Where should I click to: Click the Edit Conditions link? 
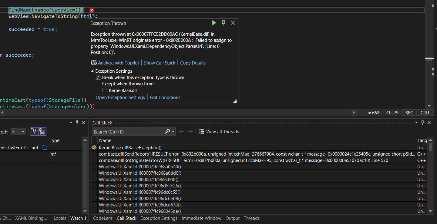click(165, 97)
